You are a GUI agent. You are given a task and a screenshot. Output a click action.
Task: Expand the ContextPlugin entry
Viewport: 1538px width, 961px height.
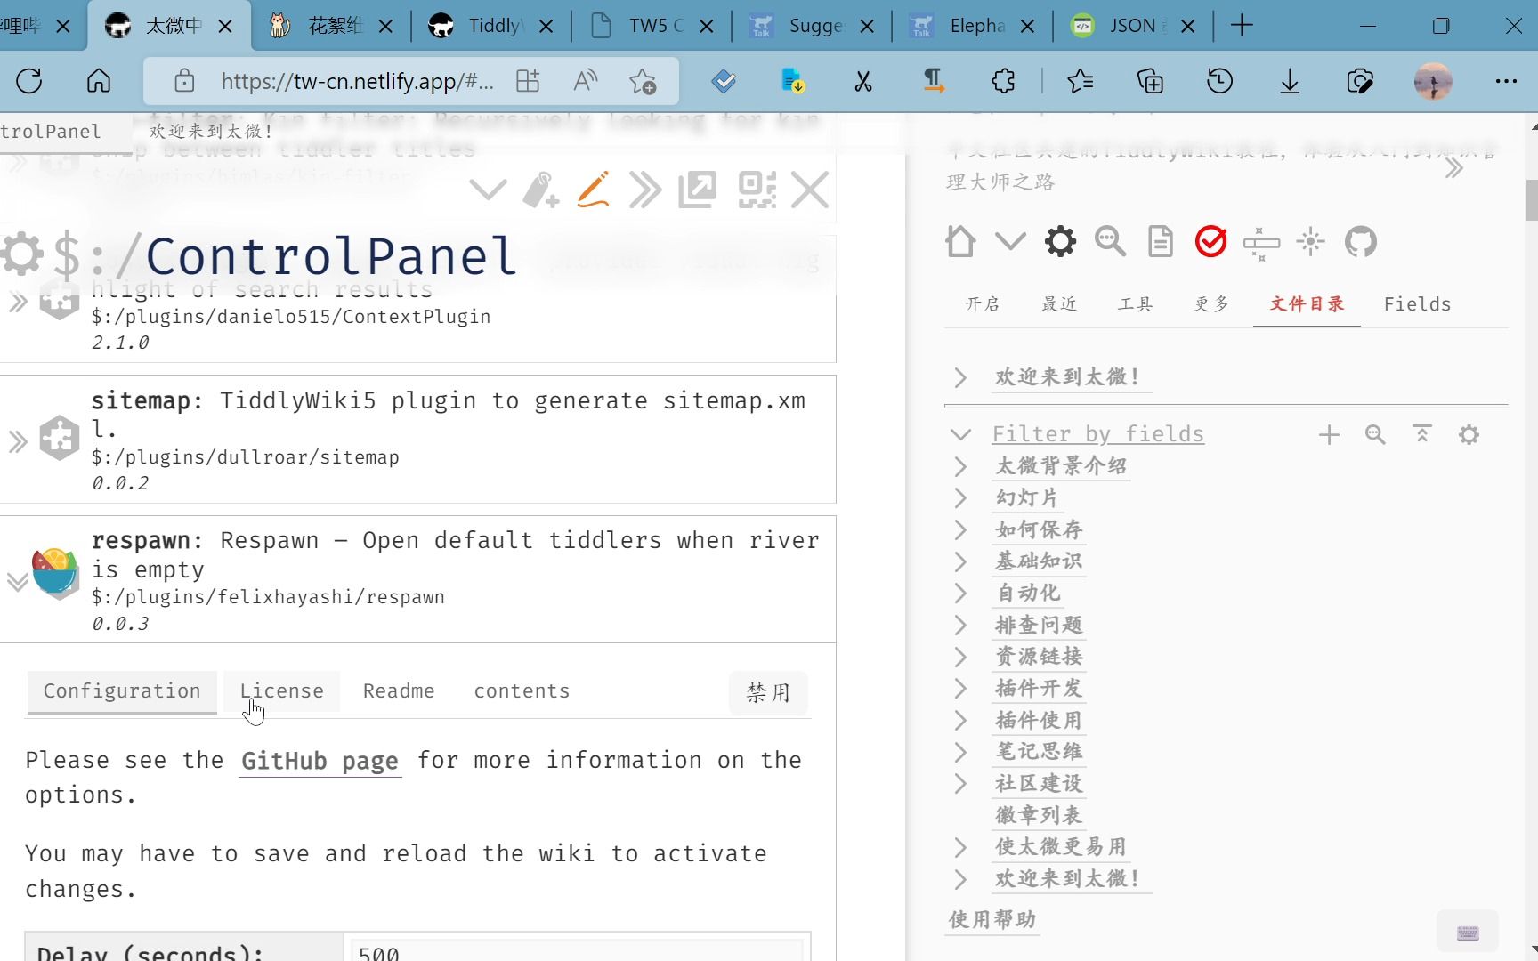[18, 303]
